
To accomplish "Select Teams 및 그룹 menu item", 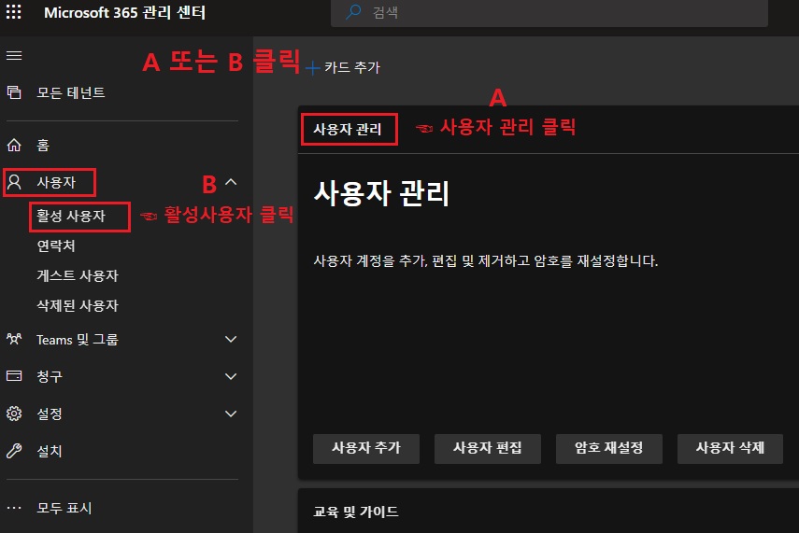I will (77, 339).
